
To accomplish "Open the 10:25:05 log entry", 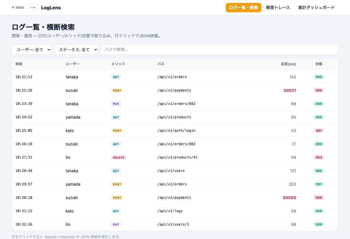I will pyautogui.click(x=175, y=131).
